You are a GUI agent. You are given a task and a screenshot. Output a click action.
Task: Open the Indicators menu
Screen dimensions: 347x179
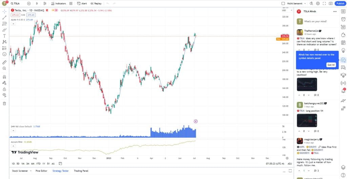coord(59,3)
